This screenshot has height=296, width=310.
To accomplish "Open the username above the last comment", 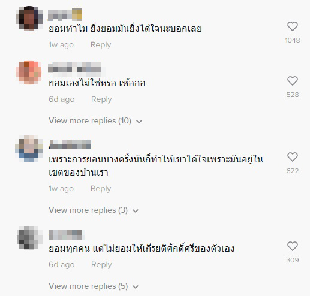I will coord(67,235).
